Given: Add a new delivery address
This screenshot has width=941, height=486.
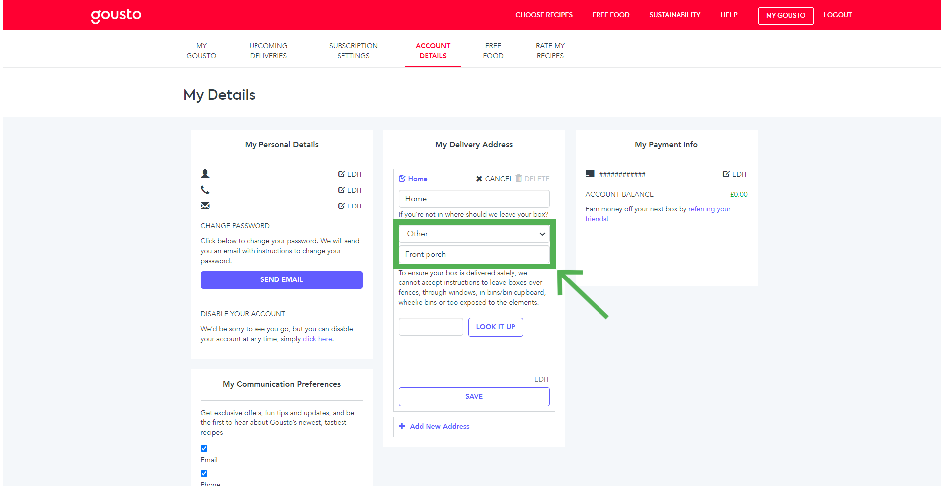Looking at the screenshot, I should tap(474, 427).
